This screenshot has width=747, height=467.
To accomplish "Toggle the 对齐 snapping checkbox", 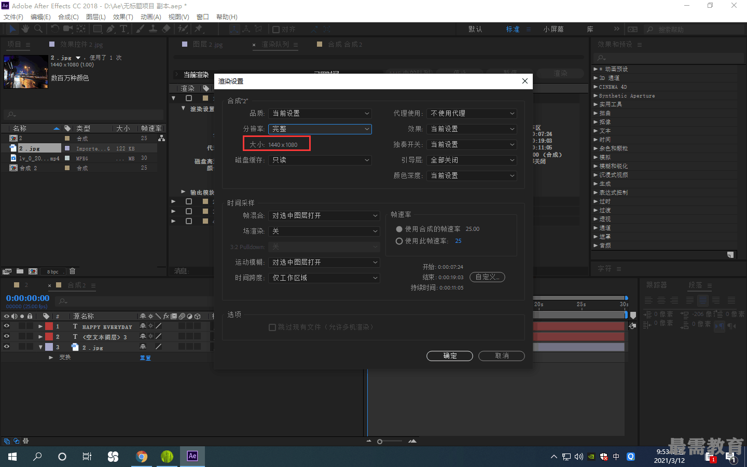I will tap(276, 30).
